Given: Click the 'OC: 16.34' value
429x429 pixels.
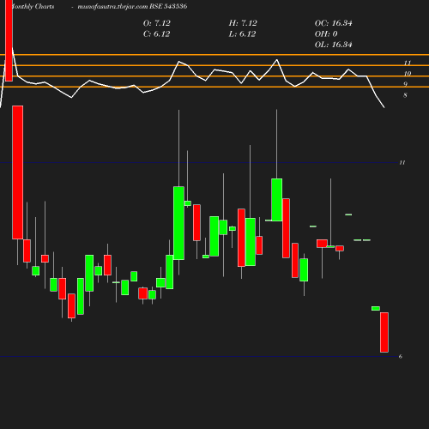Looking at the screenshot, I should (334, 23).
